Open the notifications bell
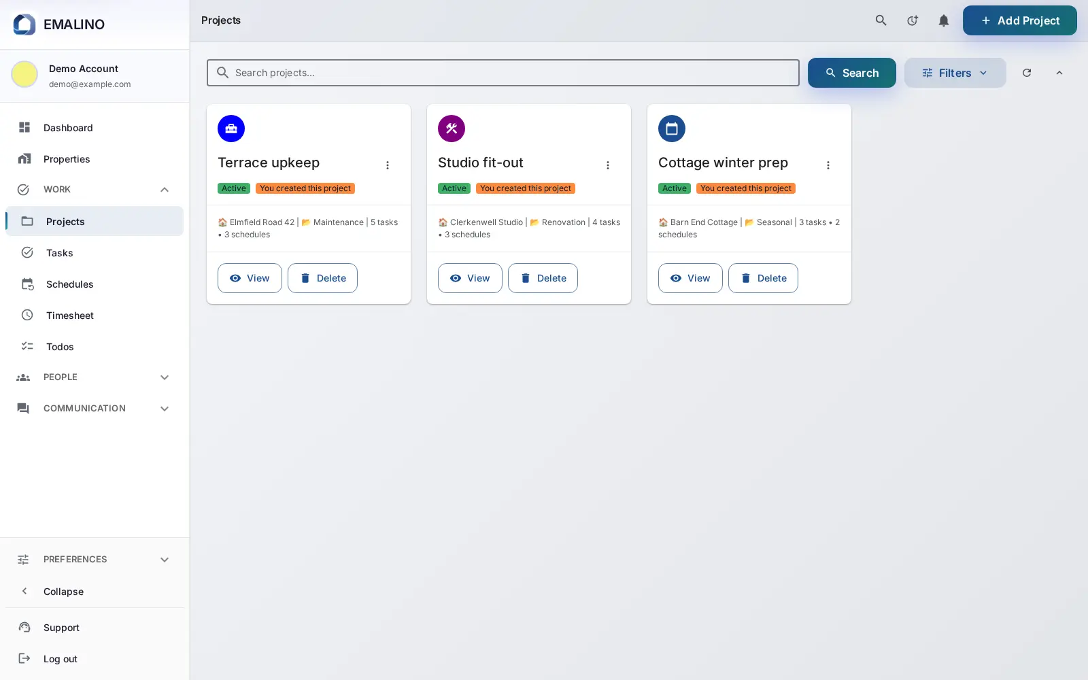The image size is (1088, 680). point(943,20)
